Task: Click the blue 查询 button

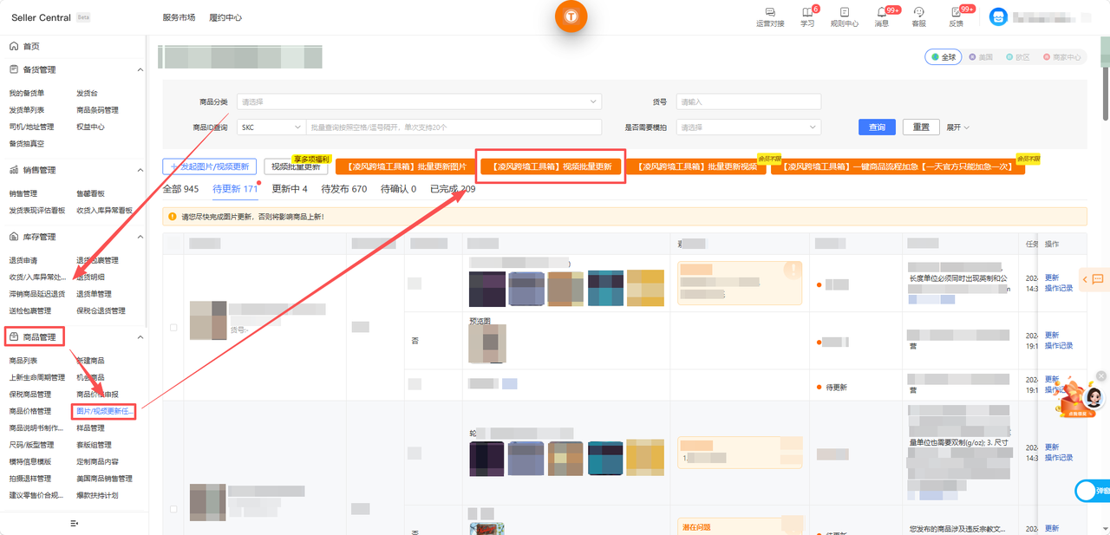Action: click(x=877, y=127)
